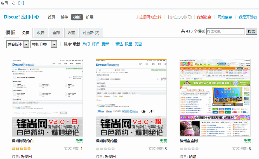The height and width of the screenshot is (159, 259).
Task: Open the 兼容版本 dropdown
Action: point(18,44)
